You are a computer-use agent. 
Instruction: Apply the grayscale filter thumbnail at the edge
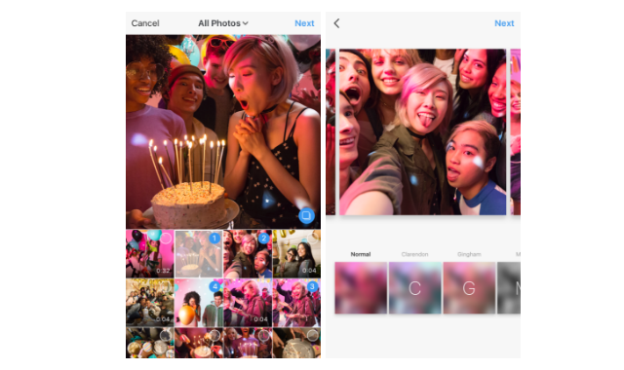(x=509, y=288)
